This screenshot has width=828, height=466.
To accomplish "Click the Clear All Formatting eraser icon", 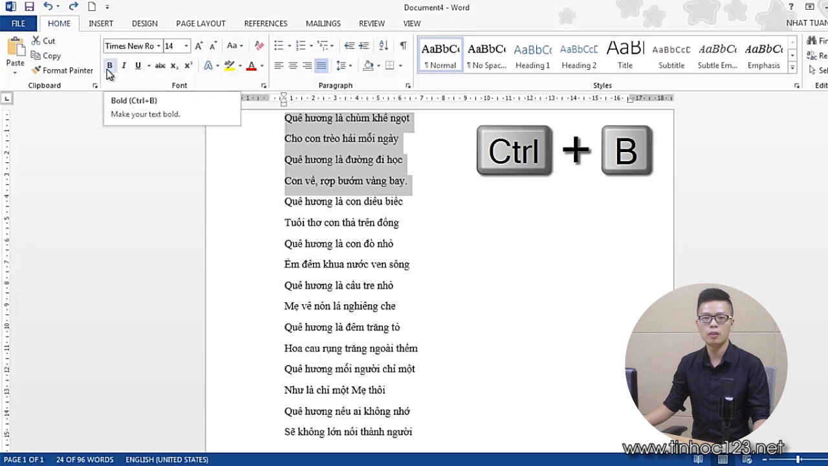I will (259, 46).
